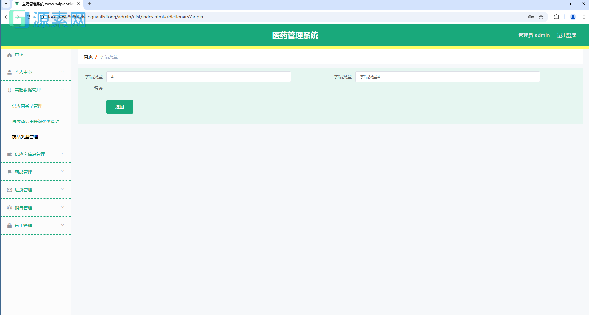Click the compass icon beside 销售管理
Viewport: 589px width, 315px height.
coord(10,207)
